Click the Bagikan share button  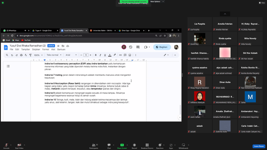pyautogui.click(x=162, y=47)
